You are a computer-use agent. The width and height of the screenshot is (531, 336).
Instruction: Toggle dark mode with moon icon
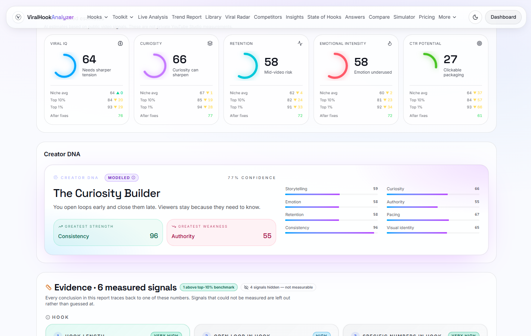coord(475,17)
